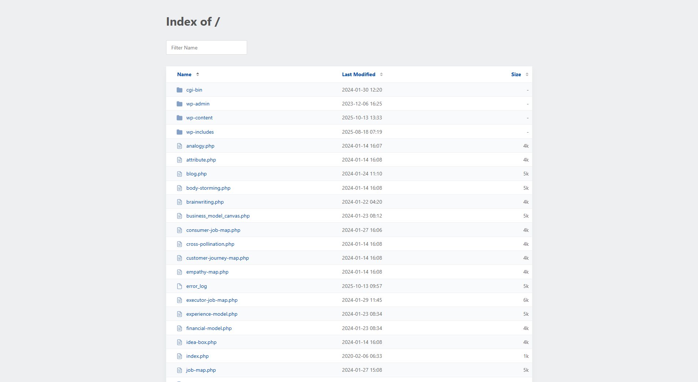Open the business_model_canvas.php link
The height and width of the screenshot is (382, 698).
[218, 216]
